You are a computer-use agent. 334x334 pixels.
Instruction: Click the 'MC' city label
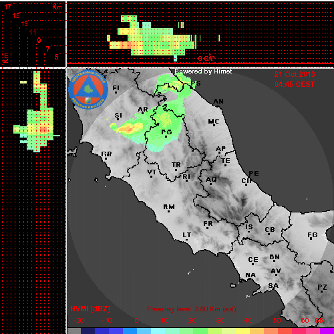214,122
